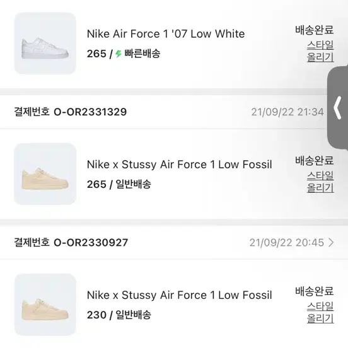Click 스타일 올리기 for Air Force 1 White
348x348 pixels.
click(x=320, y=51)
